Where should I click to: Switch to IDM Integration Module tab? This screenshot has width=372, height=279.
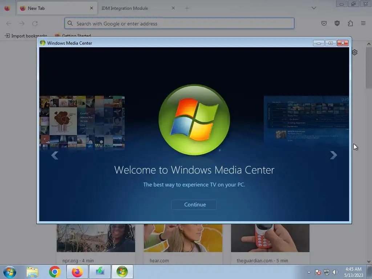coord(138,8)
